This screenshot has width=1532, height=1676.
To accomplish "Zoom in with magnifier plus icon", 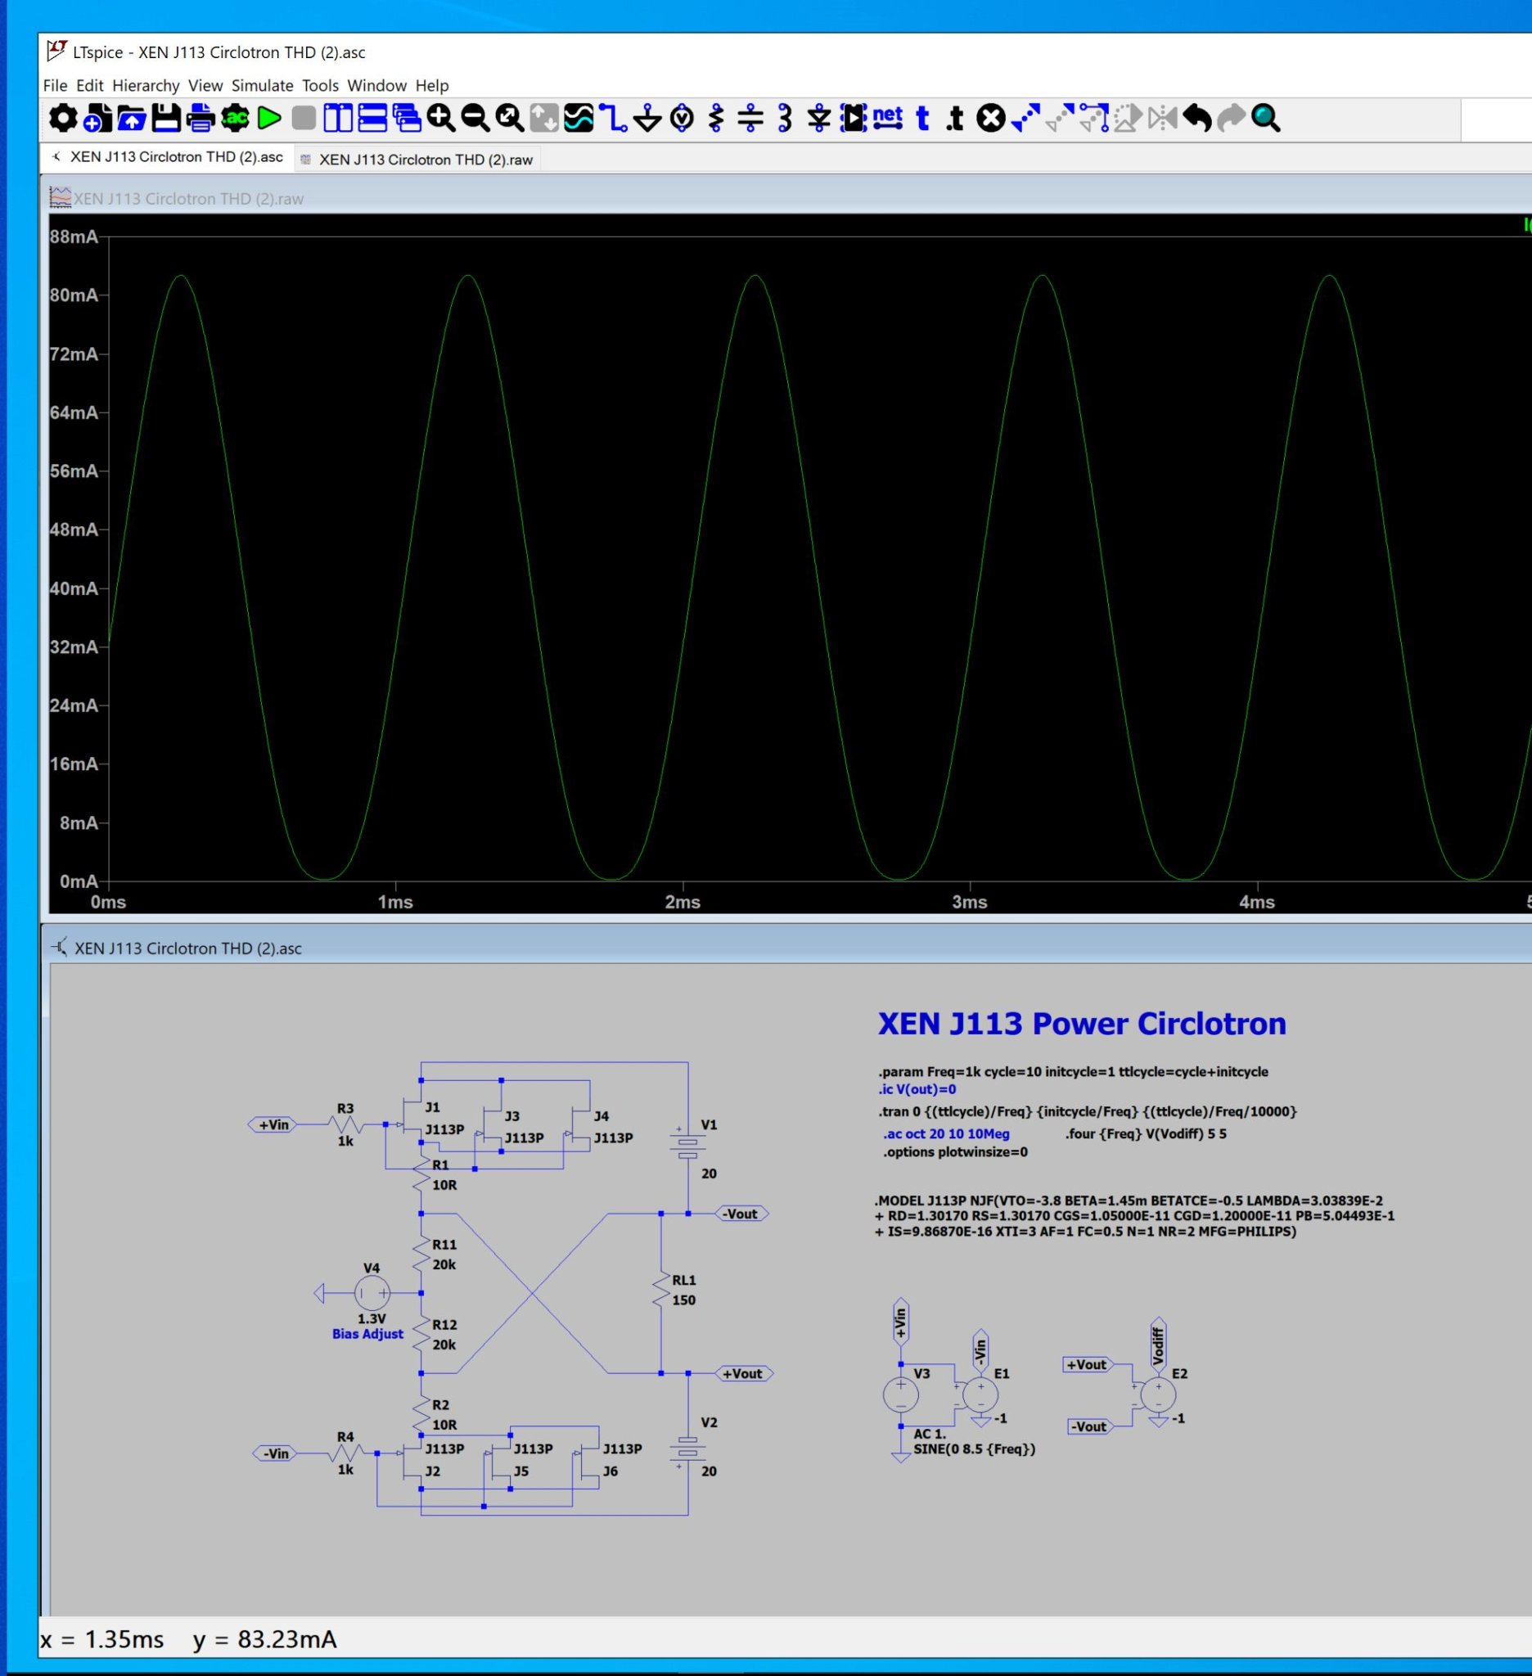I will click(441, 119).
